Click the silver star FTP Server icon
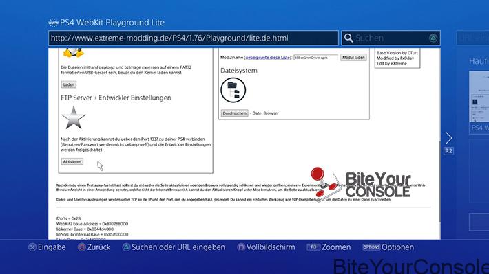489x274 pixels. pos(73,117)
